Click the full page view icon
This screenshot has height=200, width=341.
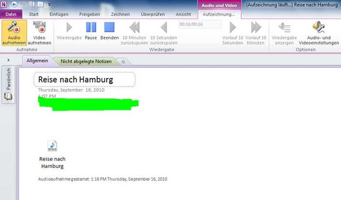click(x=41, y=4)
